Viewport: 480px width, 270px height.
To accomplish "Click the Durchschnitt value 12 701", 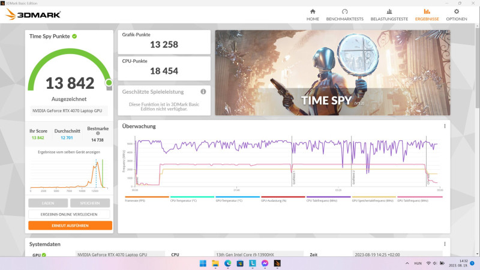I will (67, 138).
